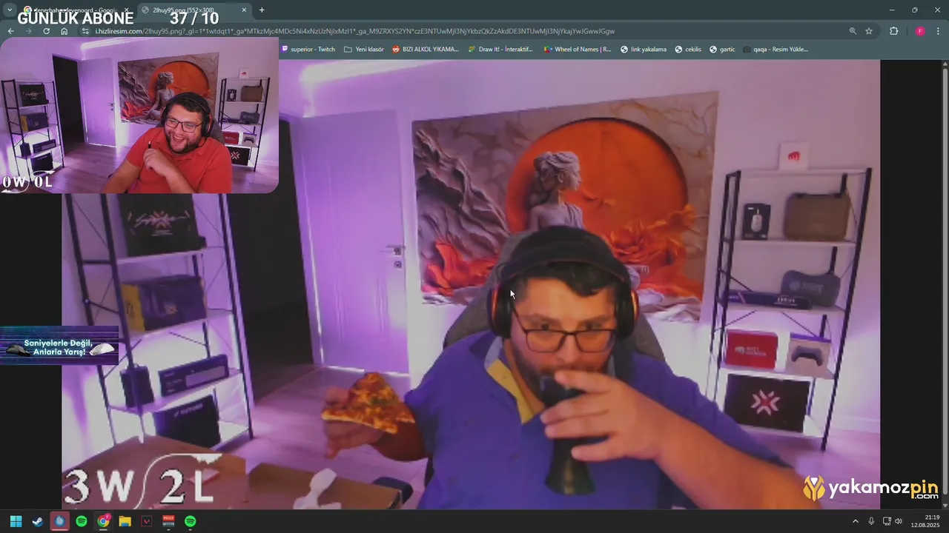This screenshot has width=949, height=533.
Task: Open Google Chrome from the taskbar
Action: (103, 521)
